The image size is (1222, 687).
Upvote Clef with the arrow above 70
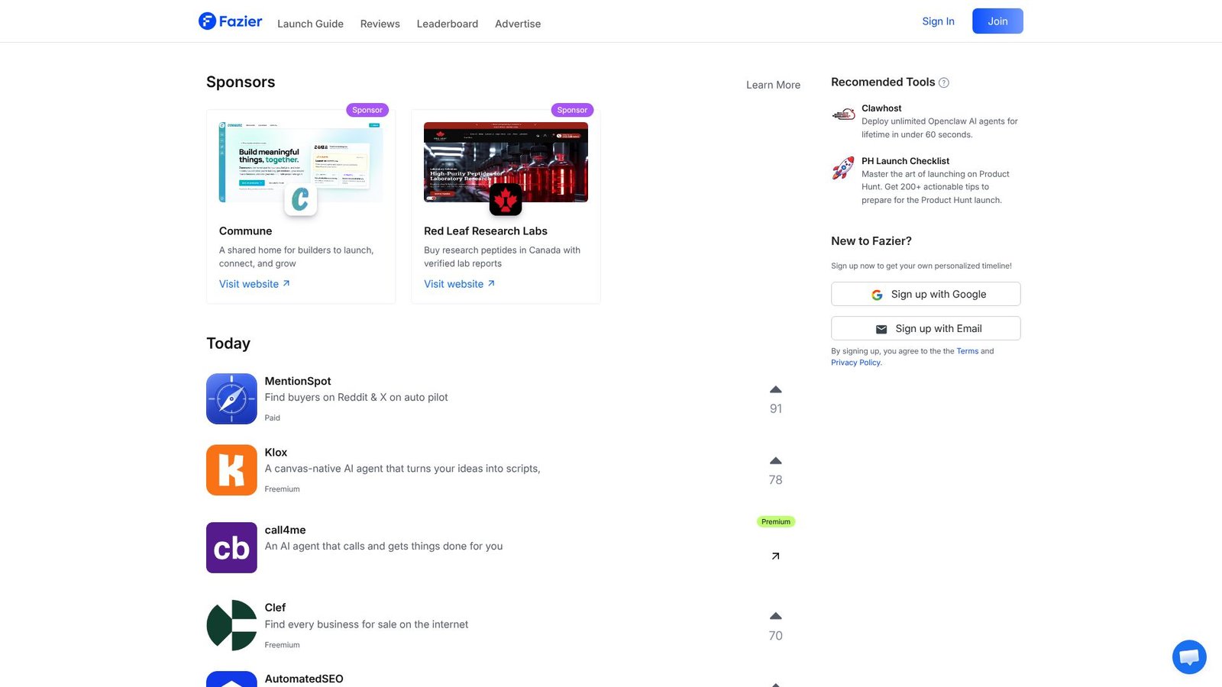click(775, 616)
